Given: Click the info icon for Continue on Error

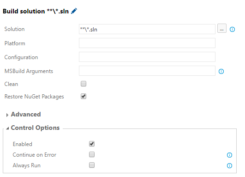Looking at the screenshot, I should coord(229,155).
